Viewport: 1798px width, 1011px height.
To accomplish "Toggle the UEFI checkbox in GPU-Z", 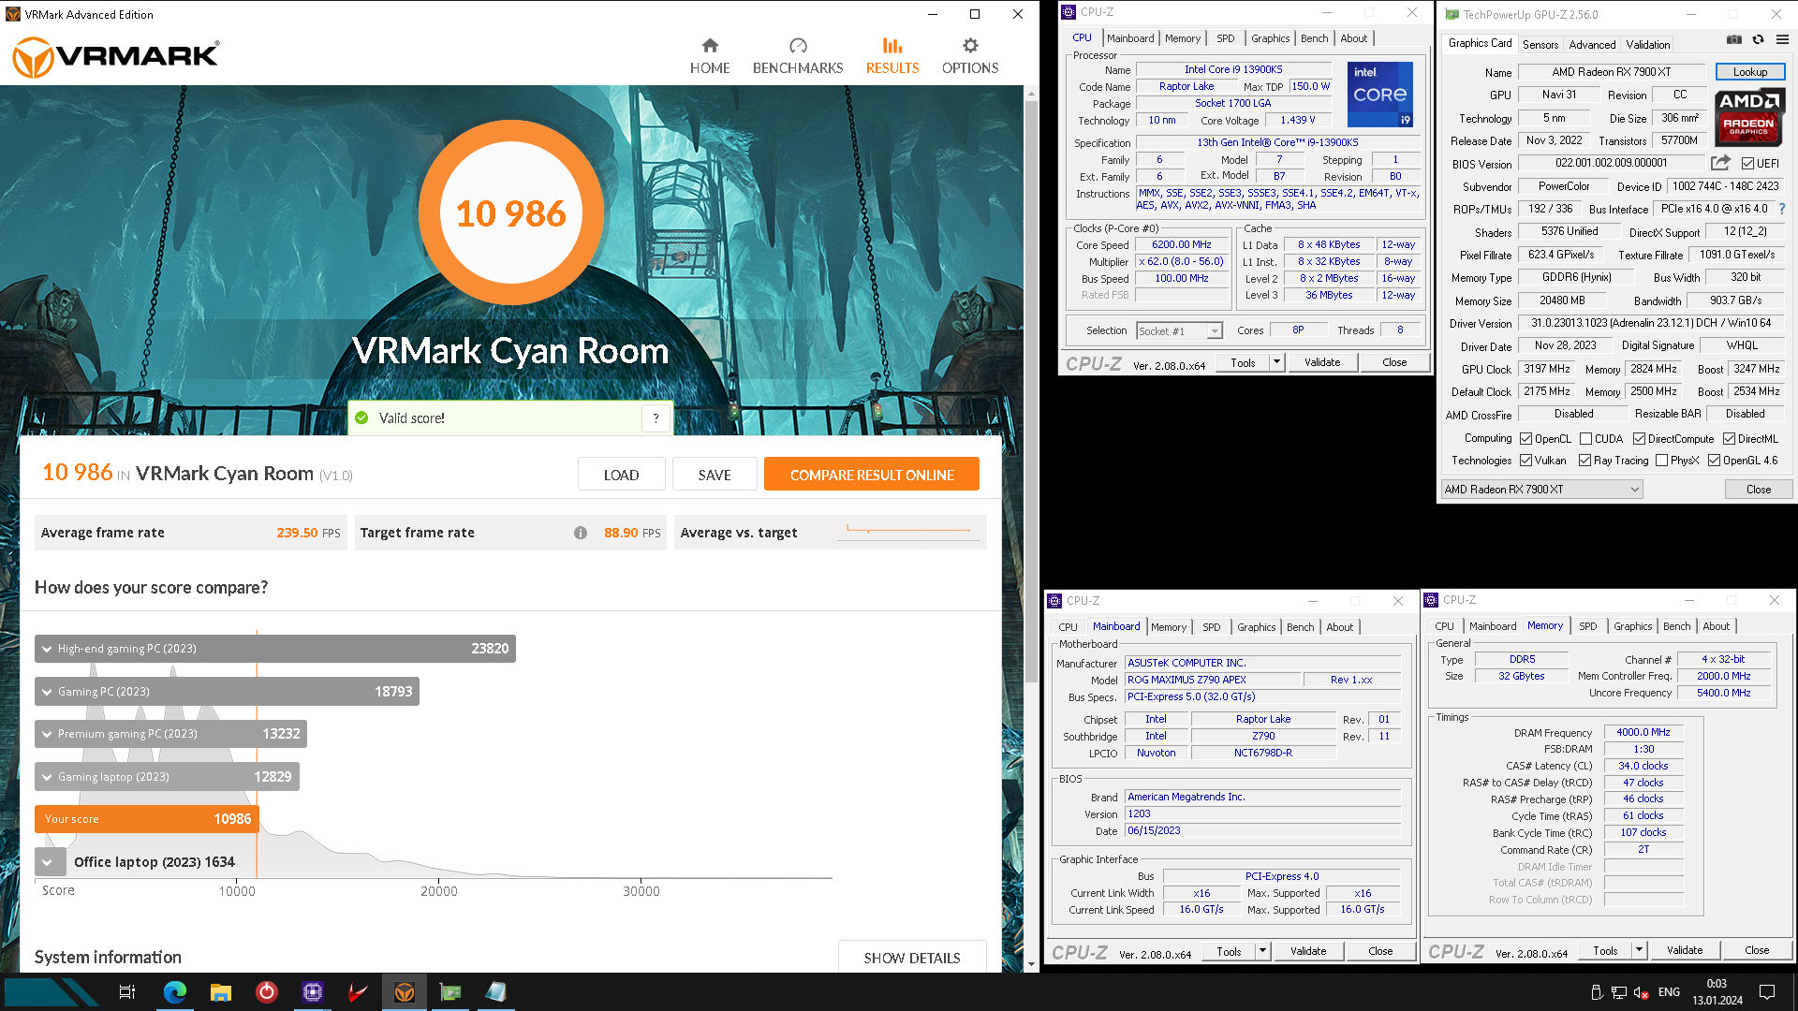I will (1747, 164).
